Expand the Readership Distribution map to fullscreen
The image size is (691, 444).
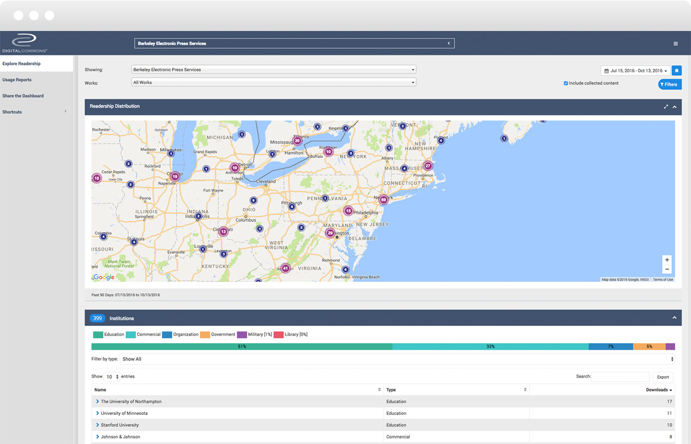point(666,107)
